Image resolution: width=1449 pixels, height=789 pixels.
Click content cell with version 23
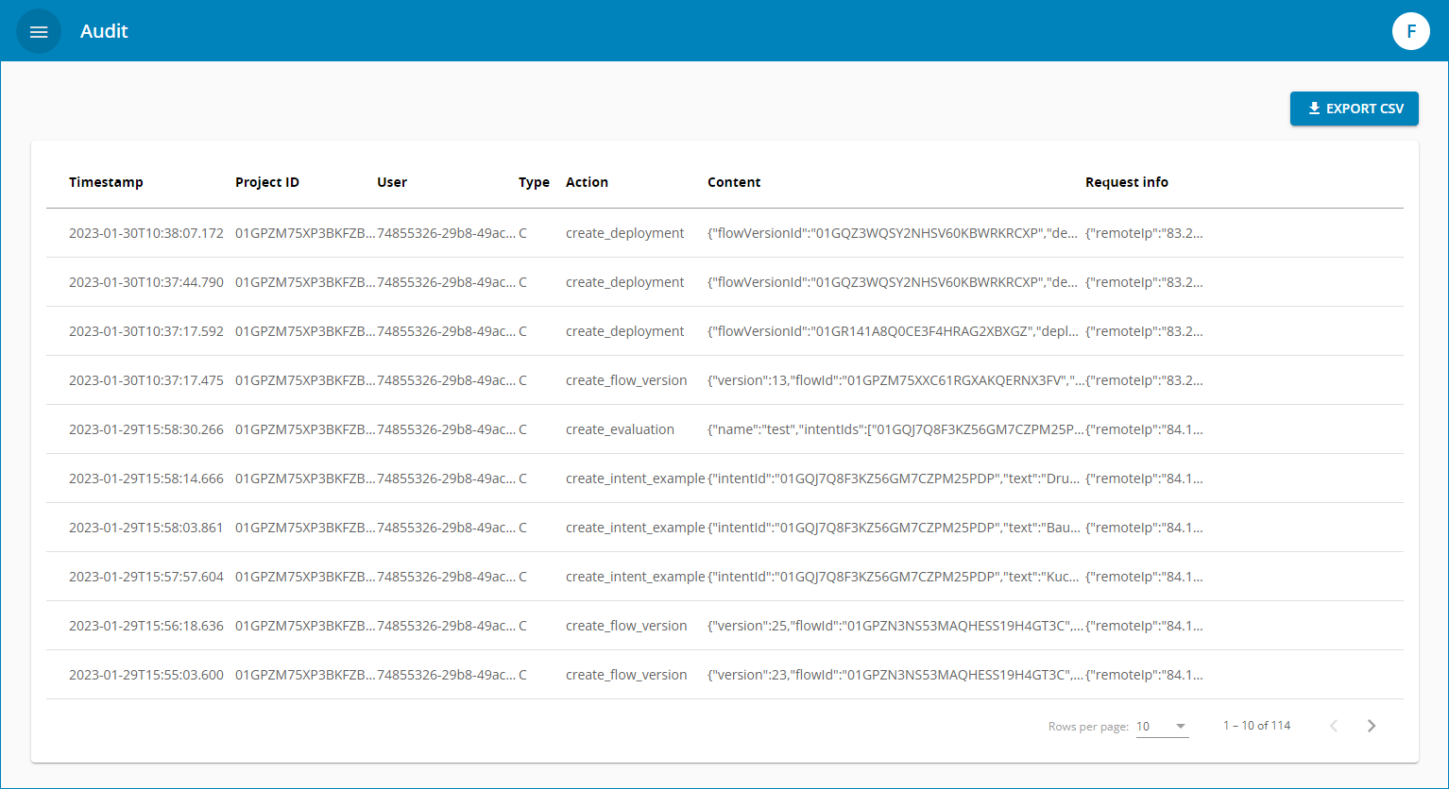tap(895, 675)
